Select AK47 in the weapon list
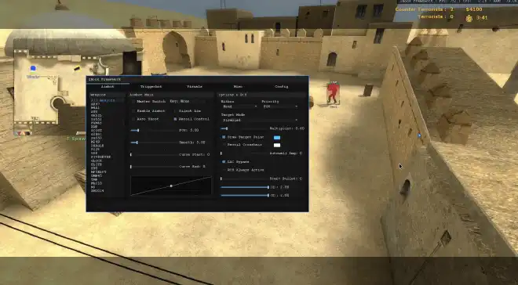This screenshot has width=518, height=285. pyautogui.click(x=95, y=104)
